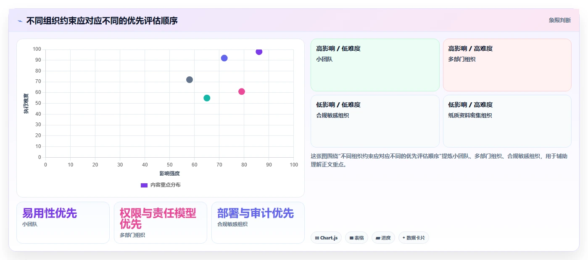588x260 pixels.
Task: Click the 象限判断 label in the header
Action: coord(559,20)
